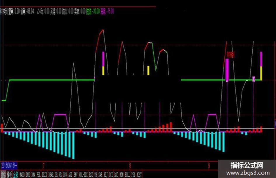This screenshot has height=178, width=276.
Task: Select the cyan 全部 tab
Action: click(x=16, y=175)
